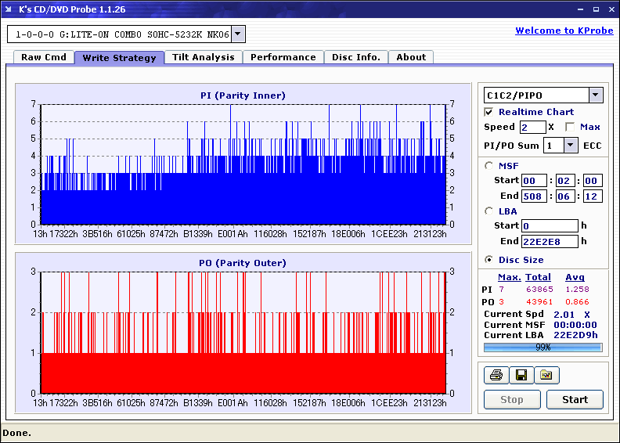The height and width of the screenshot is (443, 620).
Task: Click the open folder icon button
Action: (546, 376)
